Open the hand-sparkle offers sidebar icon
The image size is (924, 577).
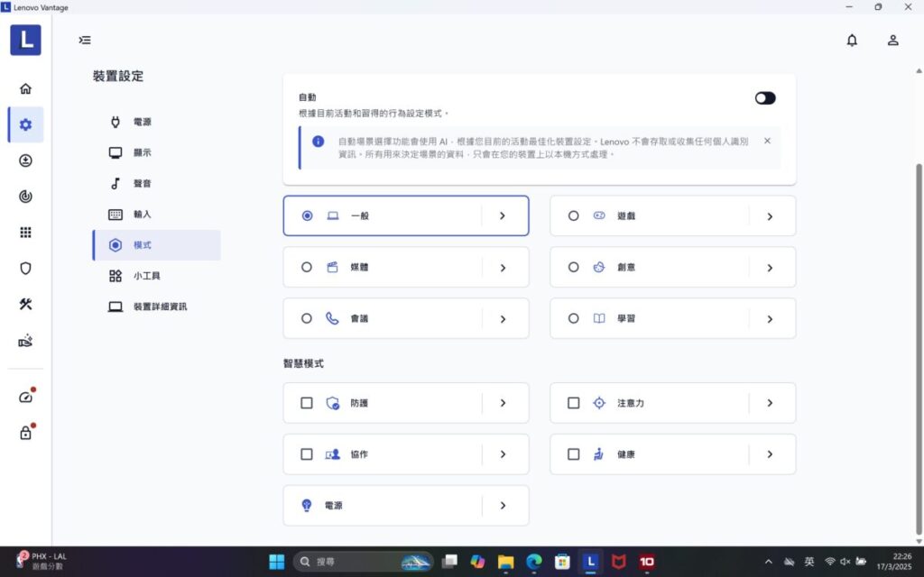pyautogui.click(x=25, y=341)
